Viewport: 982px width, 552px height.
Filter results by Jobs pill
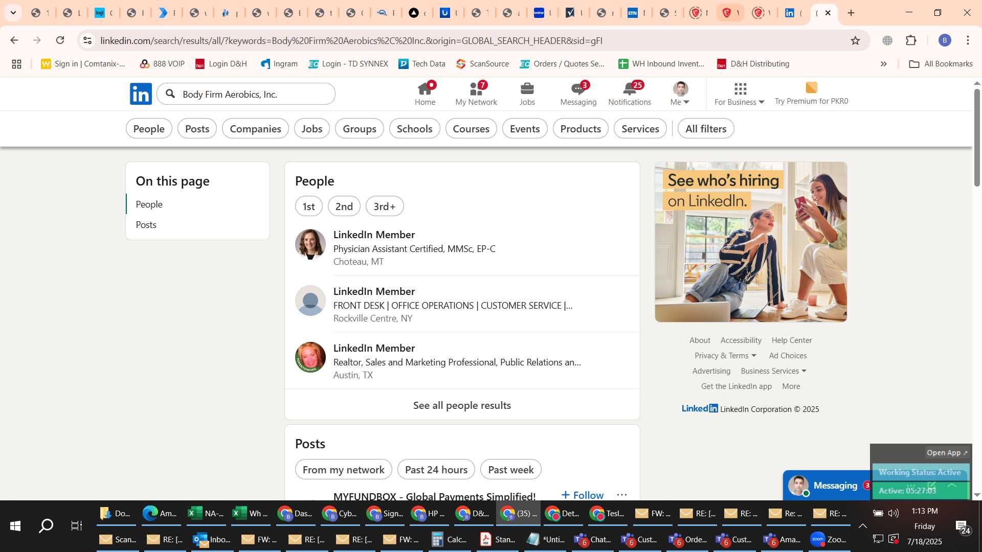pos(311,129)
